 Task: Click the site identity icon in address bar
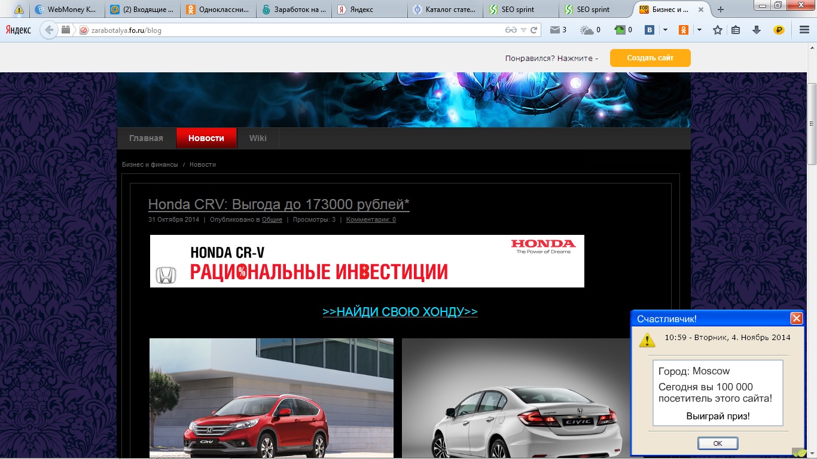pyautogui.click(x=84, y=30)
